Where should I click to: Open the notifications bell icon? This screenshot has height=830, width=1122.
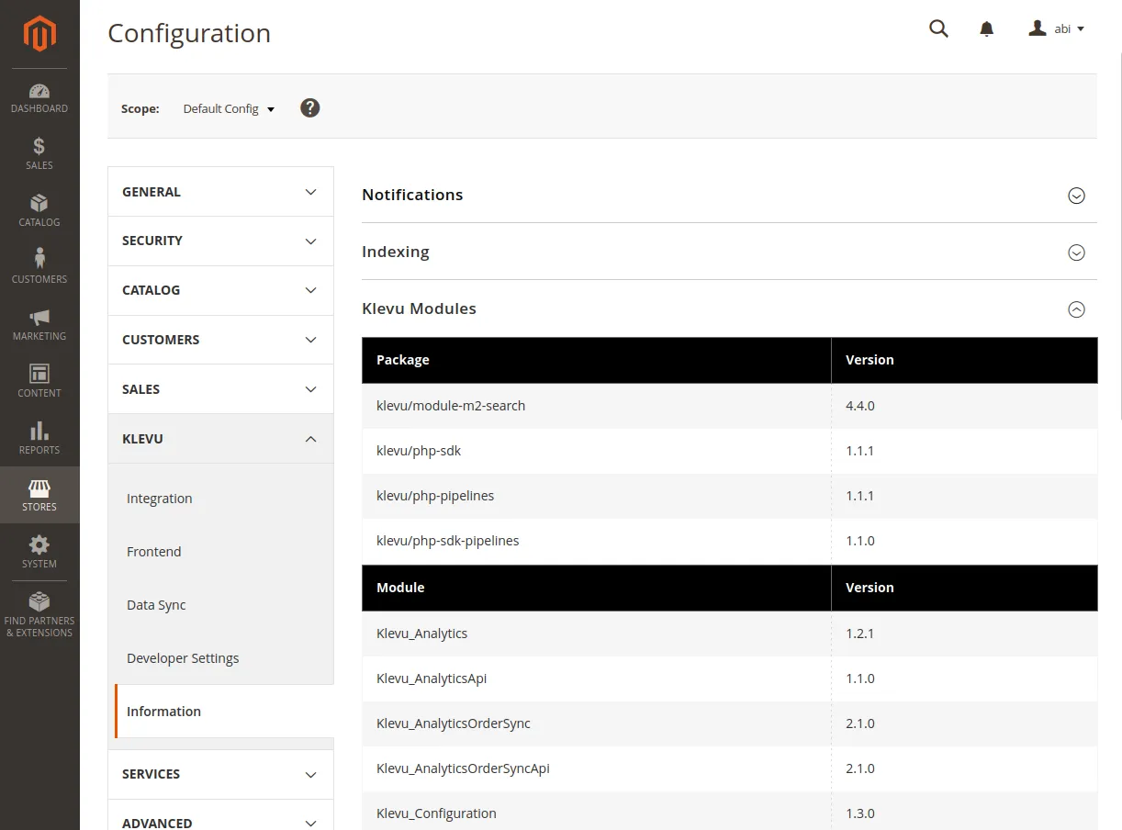(x=987, y=28)
